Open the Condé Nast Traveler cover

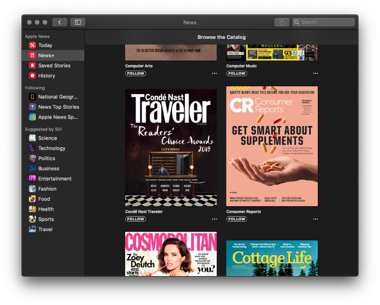[171, 148]
